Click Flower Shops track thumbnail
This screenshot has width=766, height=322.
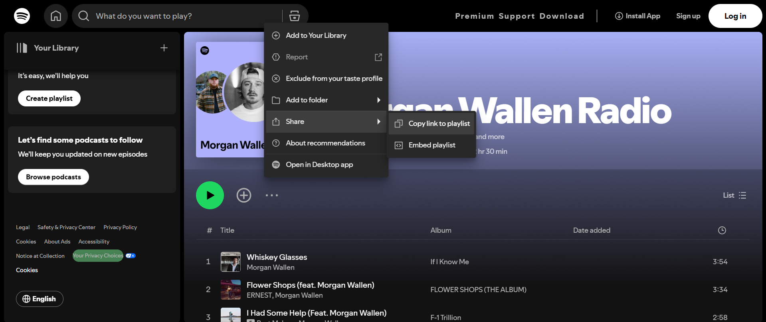[231, 290]
